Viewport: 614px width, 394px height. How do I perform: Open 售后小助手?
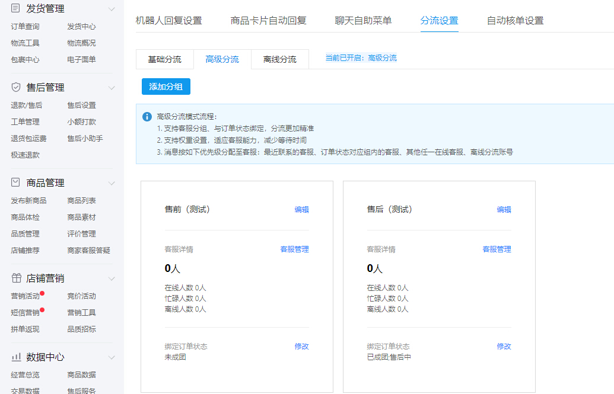(x=85, y=139)
